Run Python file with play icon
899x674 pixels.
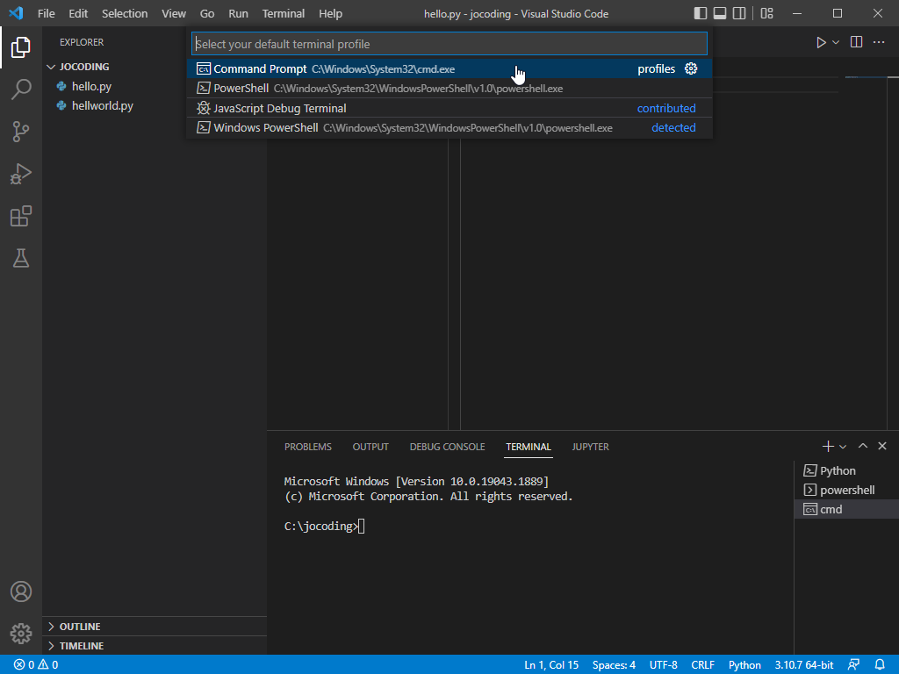(x=821, y=42)
